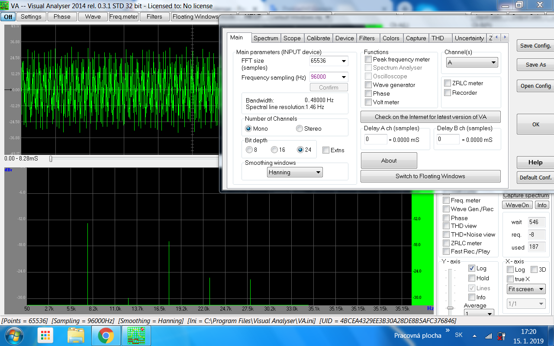The image size is (554, 346).
Task: Switch to the Spectrum tab
Action: click(x=266, y=38)
